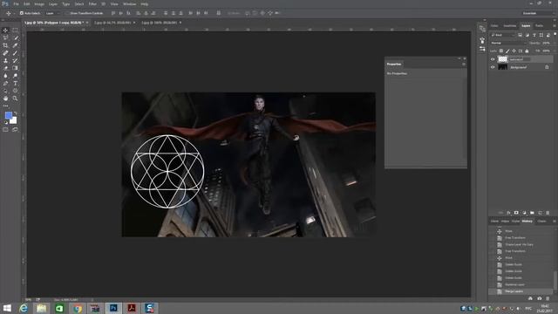This screenshot has height=314, width=558.
Task: Click the Windows Start button
Action: tap(7, 308)
